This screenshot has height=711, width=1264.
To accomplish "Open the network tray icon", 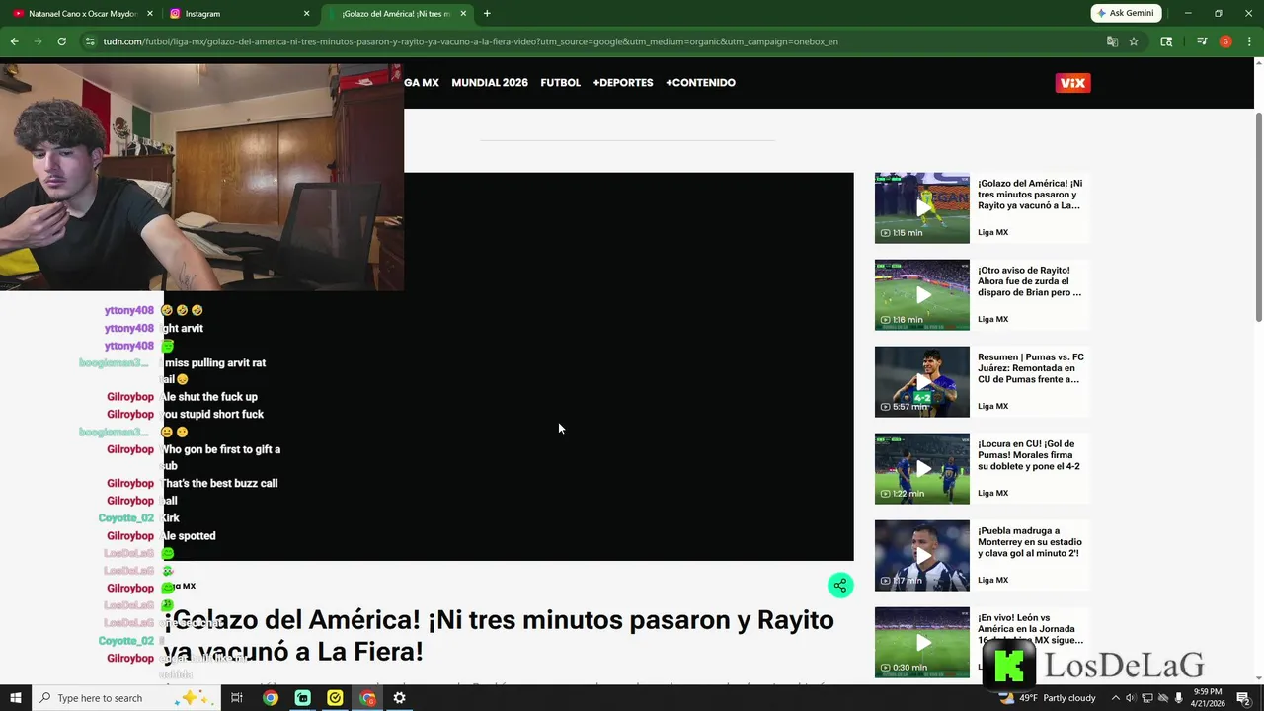I will coord(1146,698).
